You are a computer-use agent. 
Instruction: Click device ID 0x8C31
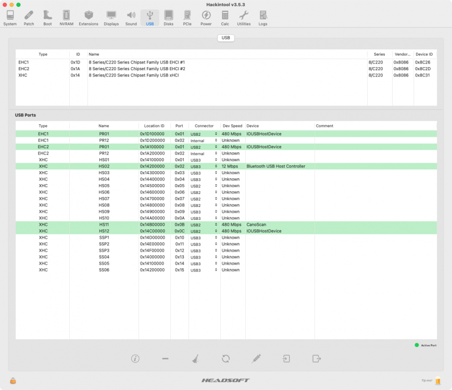pyautogui.click(x=422, y=75)
